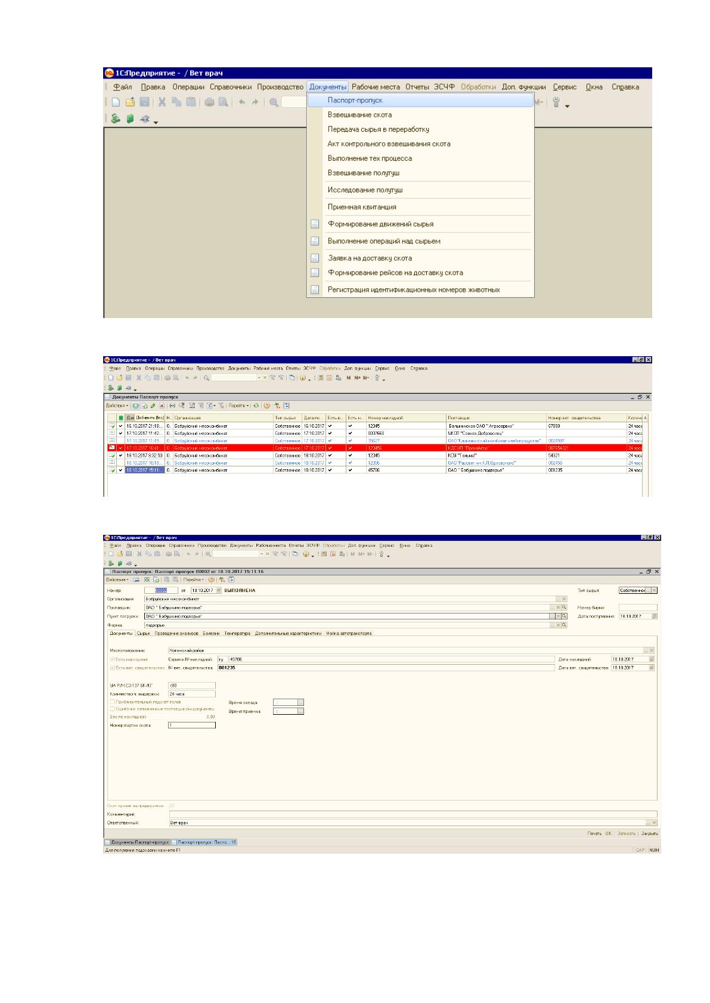Open the Отчеты menu in the top menu bar
Image resolution: width=710 pixels, height=1003 pixels.
417,87
